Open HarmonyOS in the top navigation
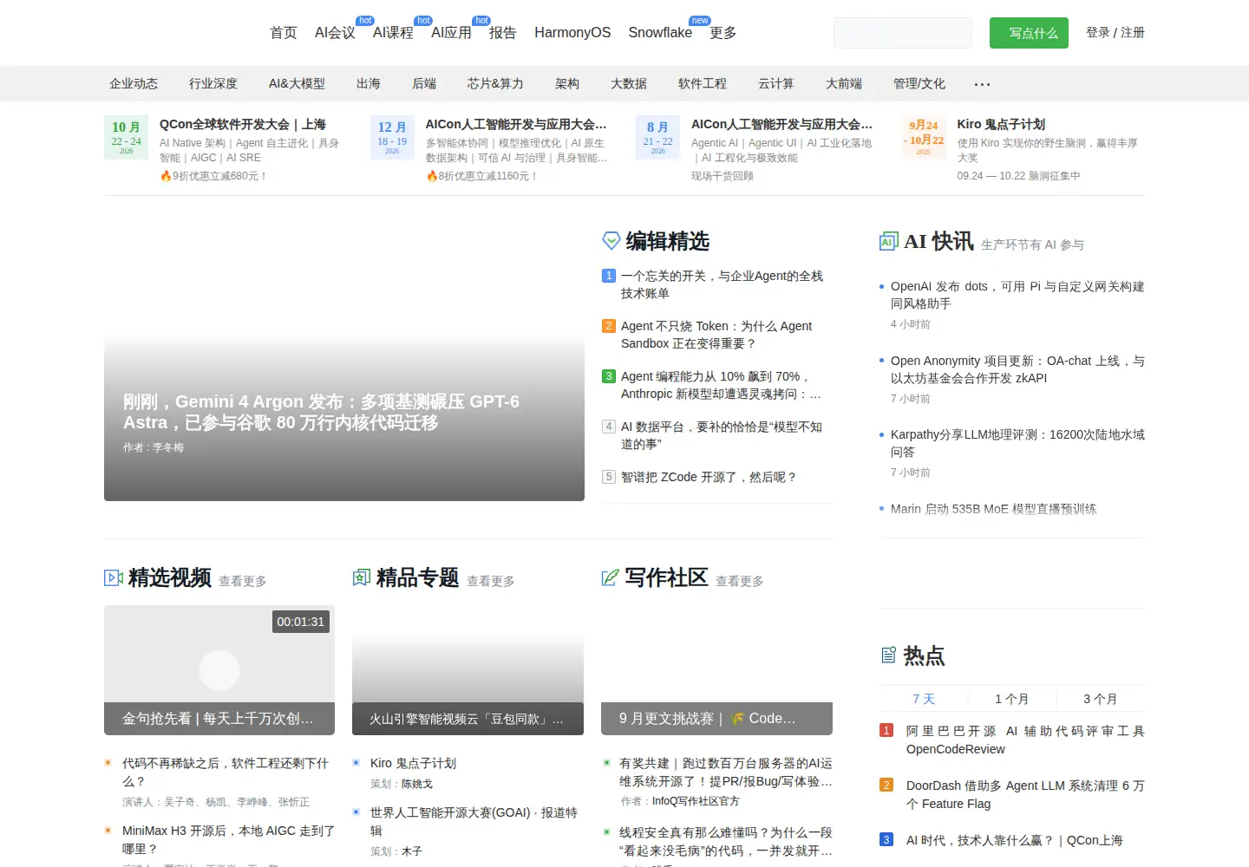Screen dimensions: 1249x867 tap(572, 33)
